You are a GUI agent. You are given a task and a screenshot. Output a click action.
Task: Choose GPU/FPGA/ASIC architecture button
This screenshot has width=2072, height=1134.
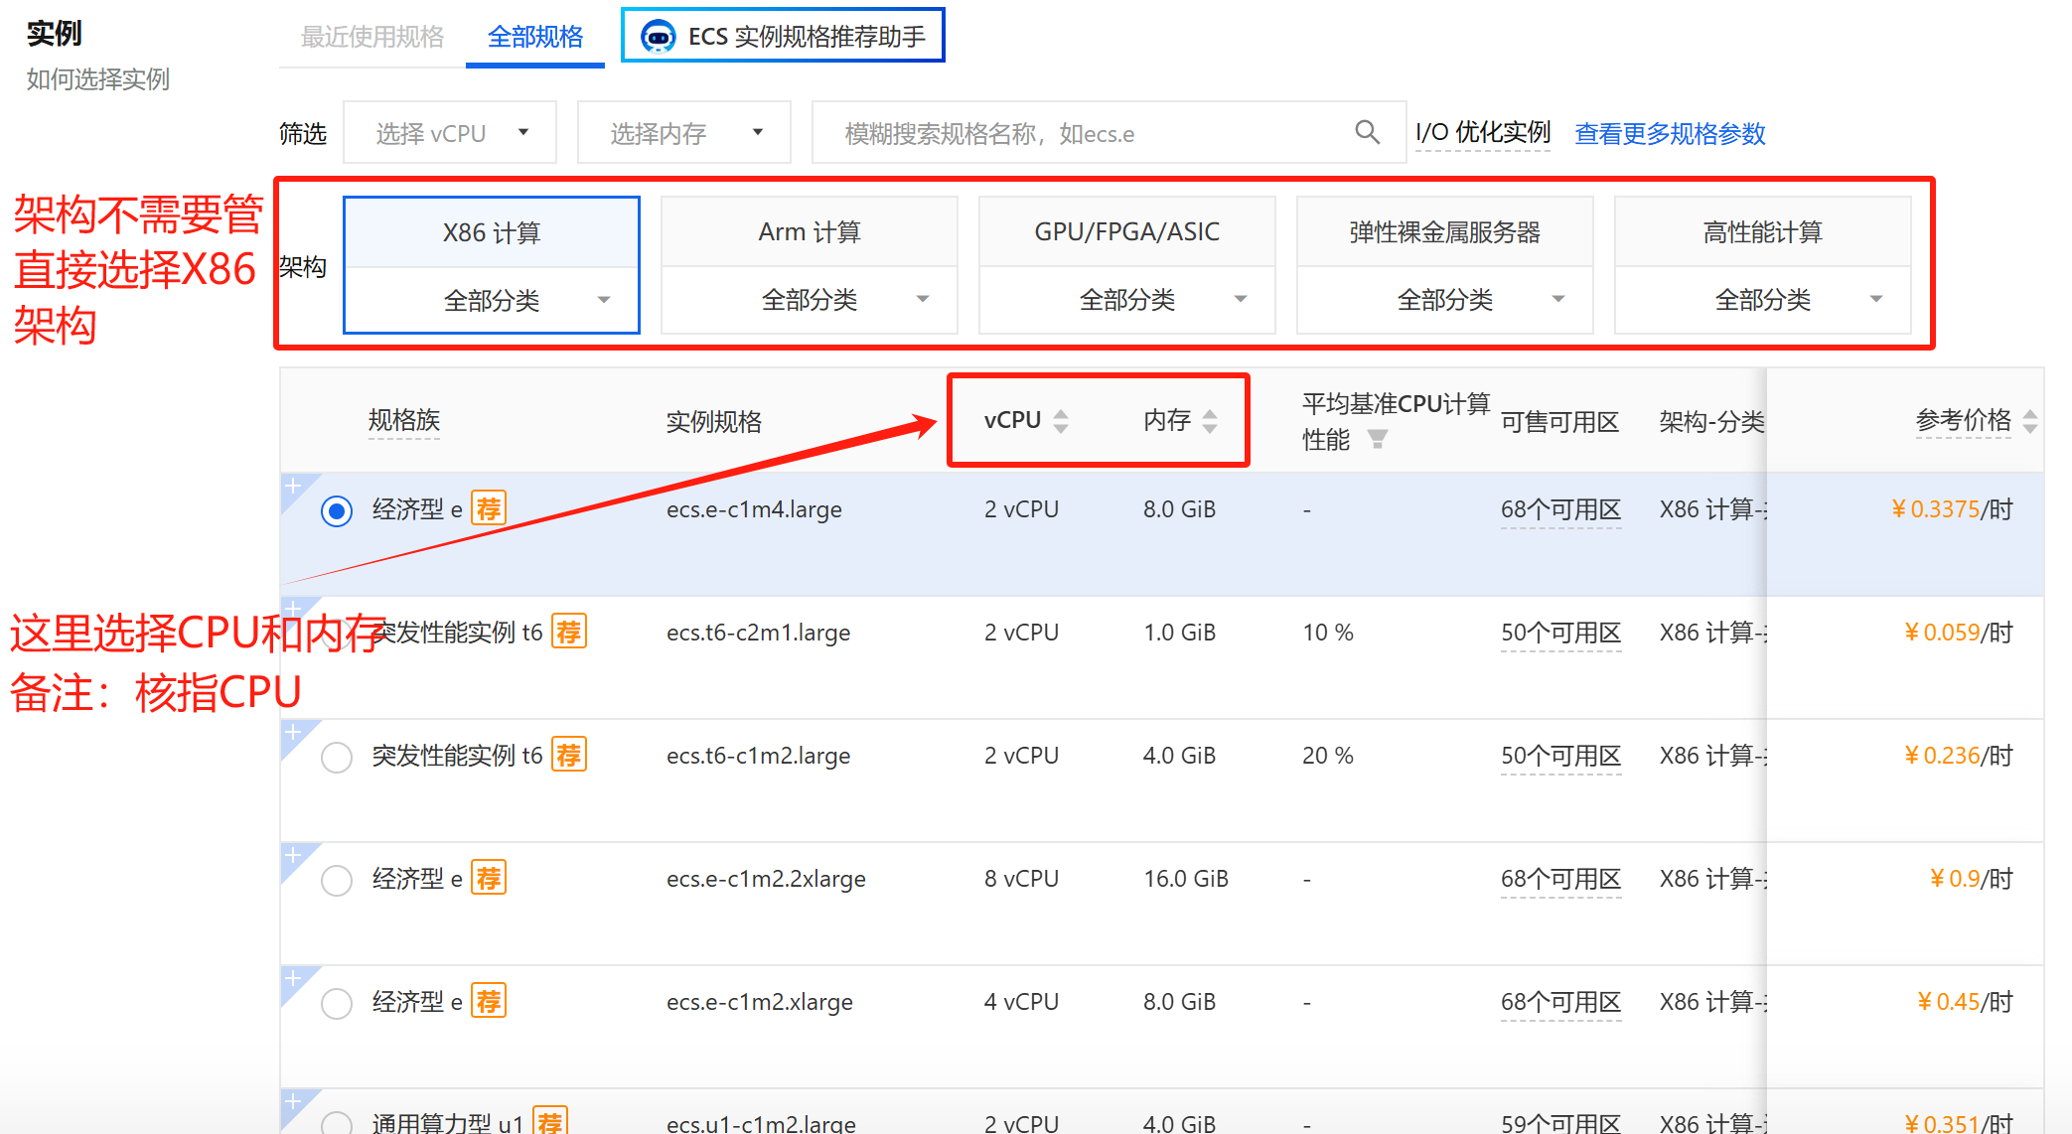point(1126,232)
